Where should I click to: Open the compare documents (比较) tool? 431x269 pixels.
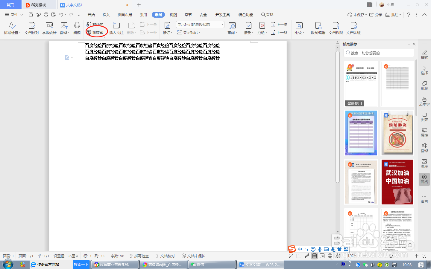(x=299, y=28)
